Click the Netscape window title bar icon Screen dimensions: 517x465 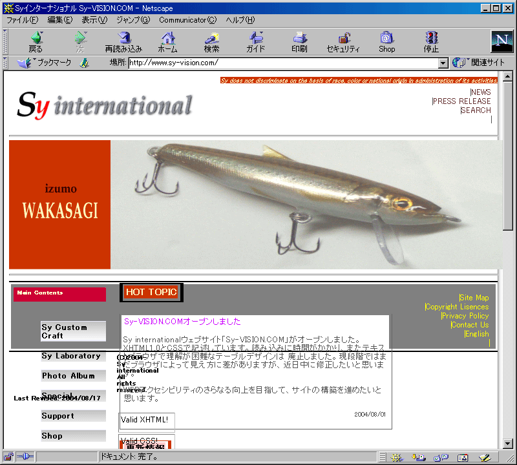click(8, 8)
